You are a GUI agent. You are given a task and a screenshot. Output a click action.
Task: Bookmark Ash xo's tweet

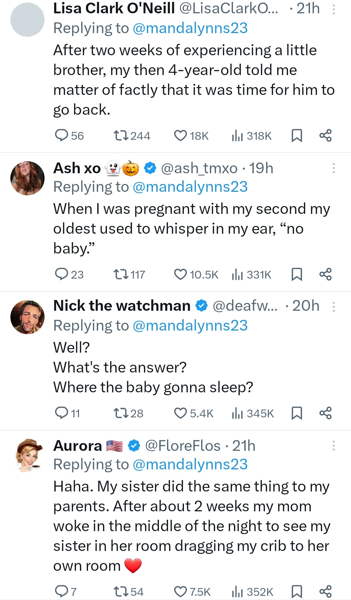(x=297, y=274)
